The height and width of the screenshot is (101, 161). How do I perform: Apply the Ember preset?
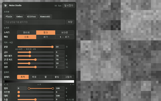coord(20,17)
